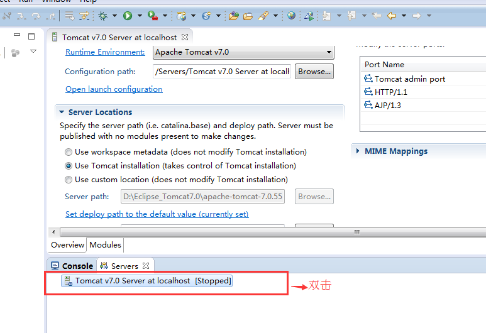This screenshot has width=486, height=333.
Task: Click the horizontal scrollbar left arrow
Action: tap(53, 232)
